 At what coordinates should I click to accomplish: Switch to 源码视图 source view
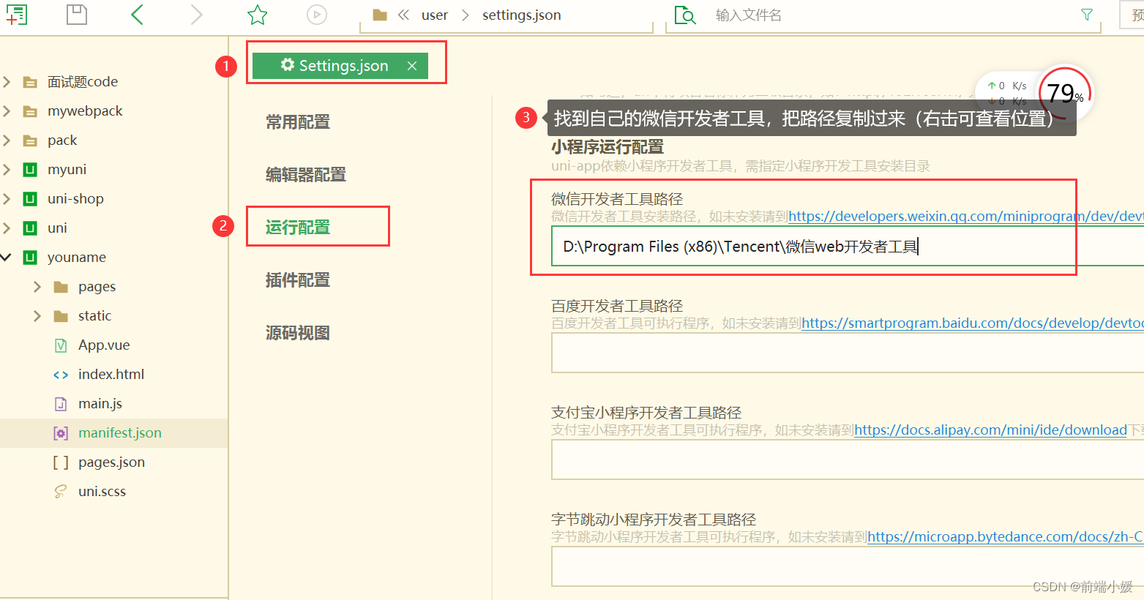click(x=298, y=333)
